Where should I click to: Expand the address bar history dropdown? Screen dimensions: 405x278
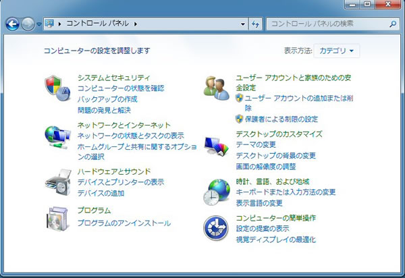pyautogui.click(x=243, y=24)
